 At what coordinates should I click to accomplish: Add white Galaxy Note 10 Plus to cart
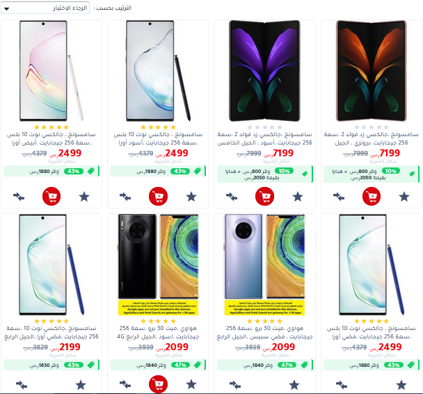click(x=51, y=196)
